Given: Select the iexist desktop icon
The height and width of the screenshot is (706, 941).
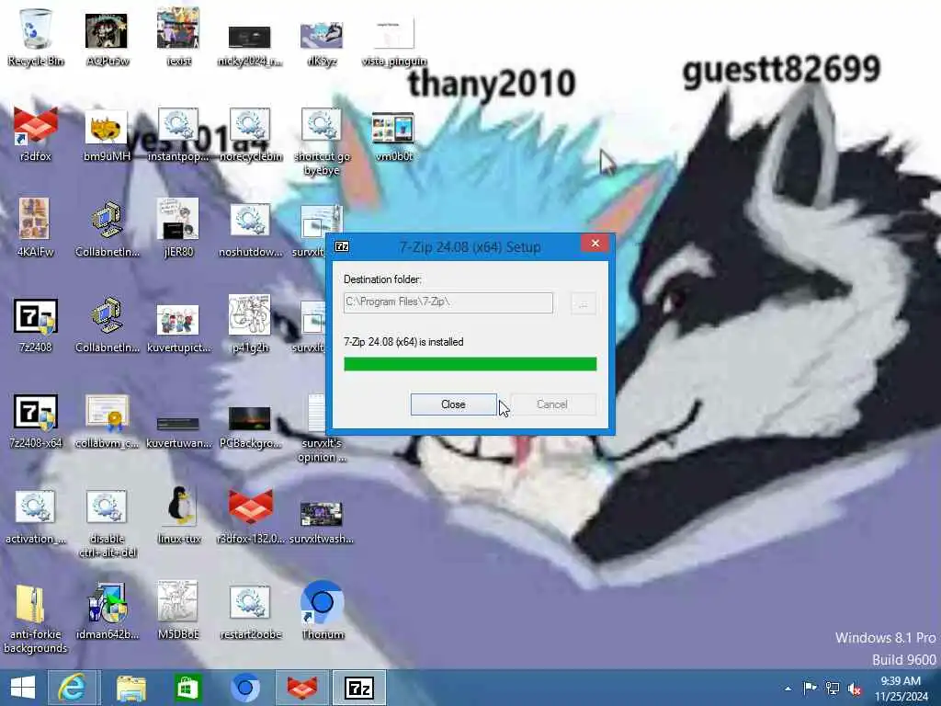Looking at the screenshot, I should click(x=178, y=37).
